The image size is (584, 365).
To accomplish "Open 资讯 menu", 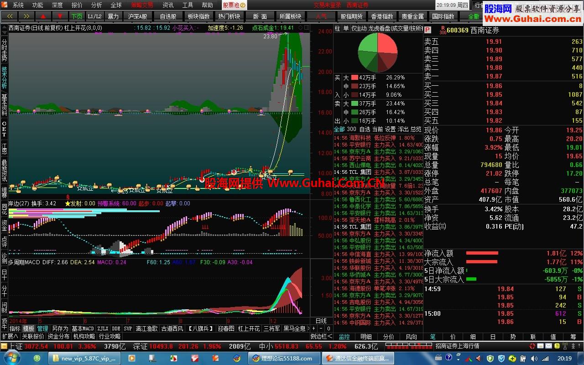I will [168, 5].
